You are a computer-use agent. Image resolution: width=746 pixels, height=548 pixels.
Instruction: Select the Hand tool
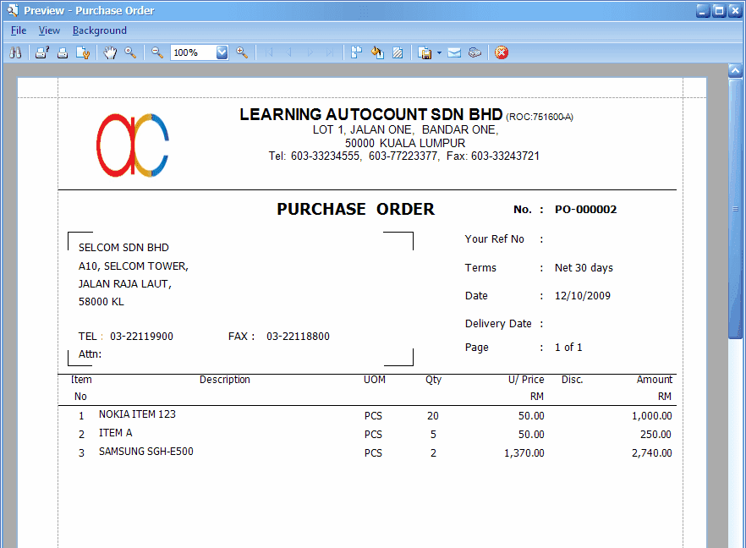pyautogui.click(x=110, y=52)
